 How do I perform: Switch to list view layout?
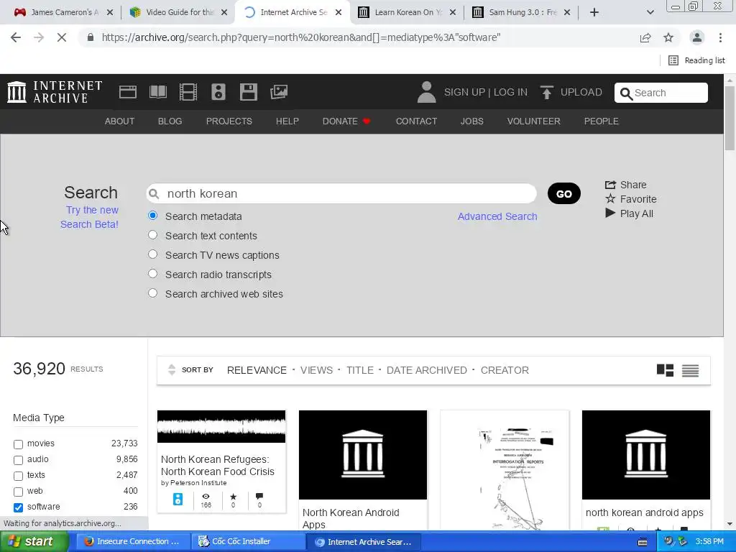690,370
